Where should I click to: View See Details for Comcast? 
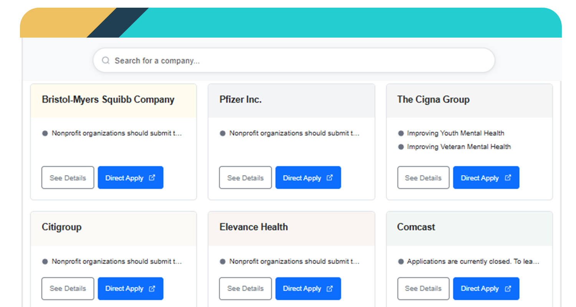423,289
